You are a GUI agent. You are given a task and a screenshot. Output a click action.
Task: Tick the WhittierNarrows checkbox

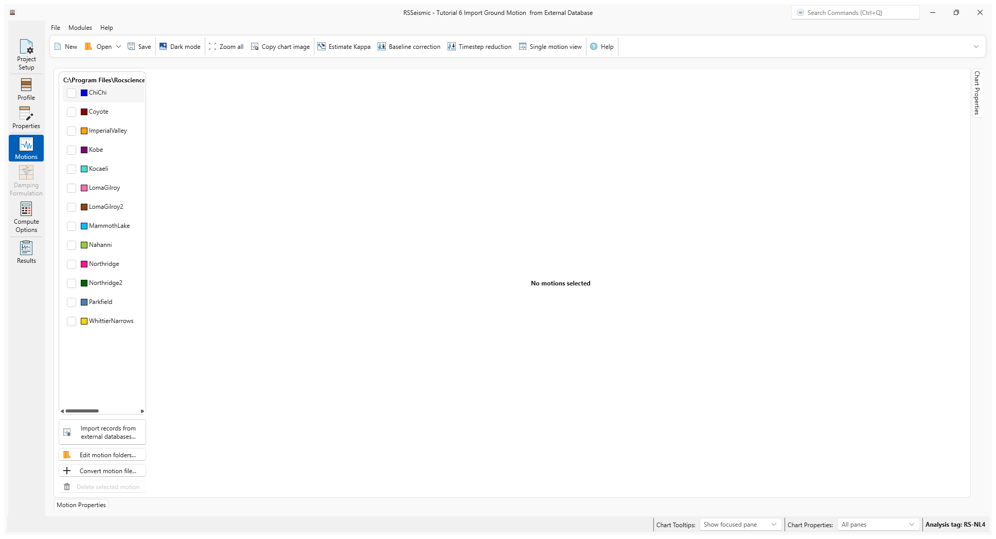pyautogui.click(x=72, y=321)
